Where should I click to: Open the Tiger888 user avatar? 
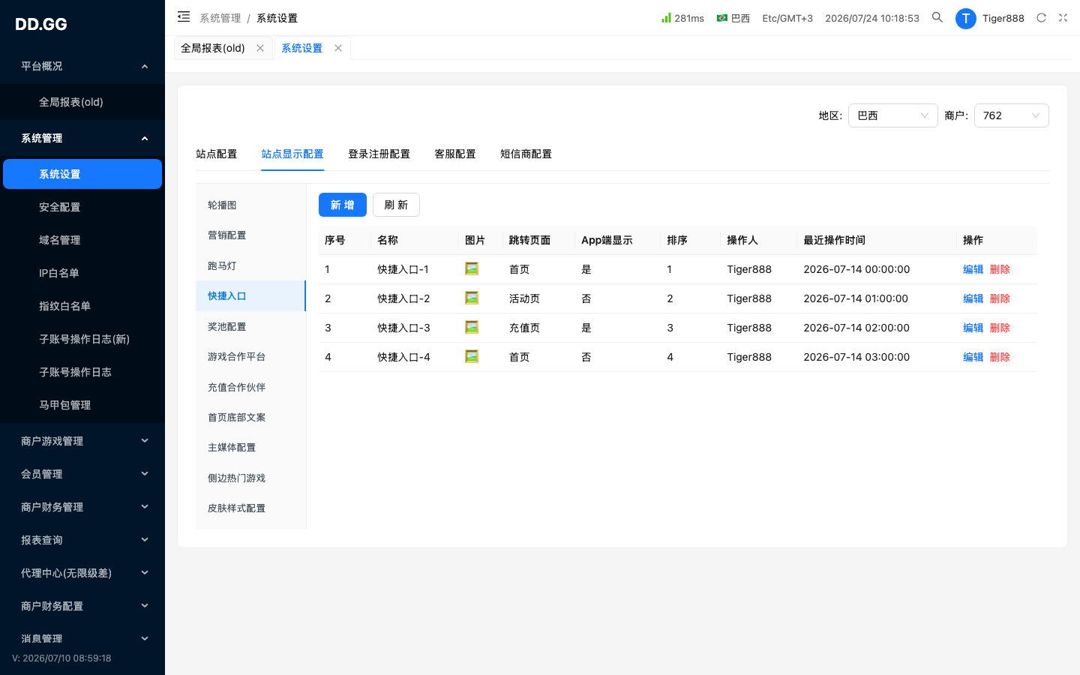pyautogui.click(x=965, y=18)
